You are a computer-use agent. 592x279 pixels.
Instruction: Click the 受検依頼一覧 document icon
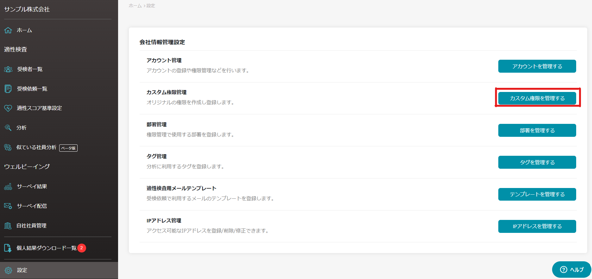point(8,89)
